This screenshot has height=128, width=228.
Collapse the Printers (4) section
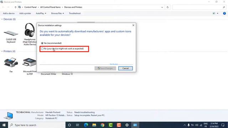2,51
